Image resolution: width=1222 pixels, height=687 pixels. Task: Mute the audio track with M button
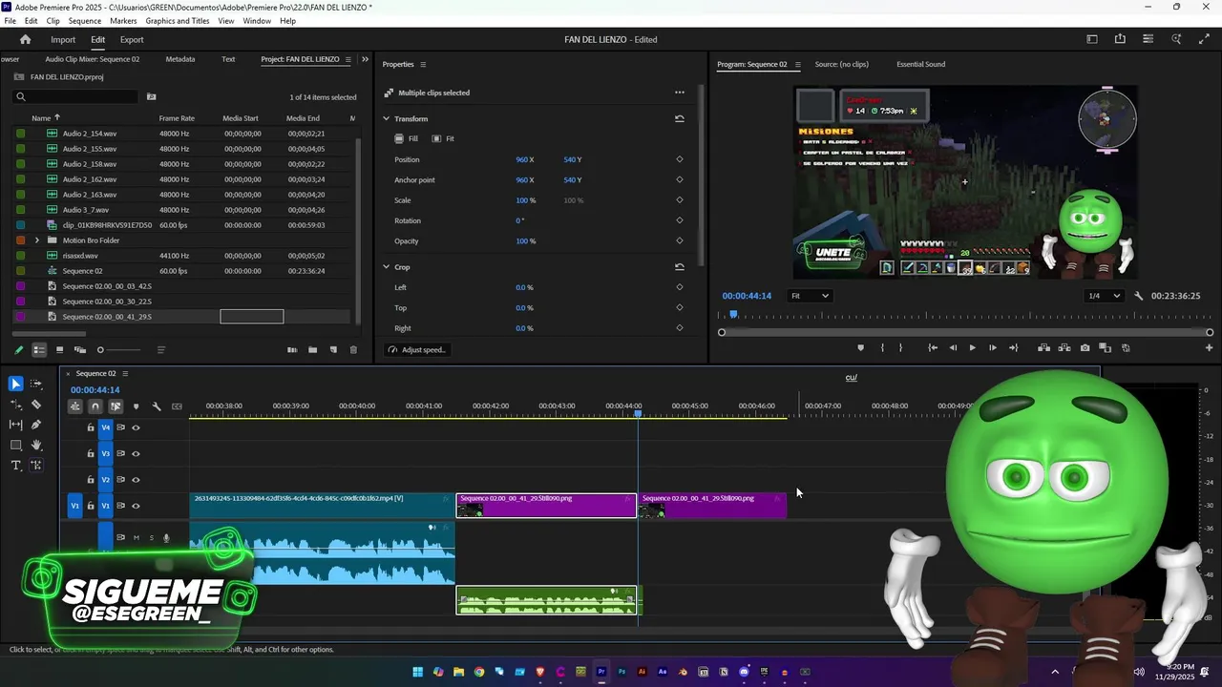(x=136, y=538)
